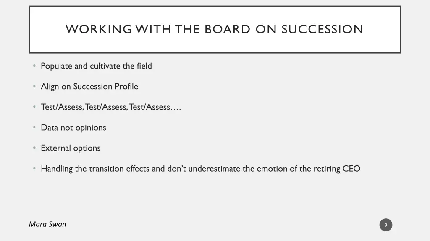The width and height of the screenshot is (430, 241).
Task: Click the page number 9 circle badge
Action: [x=385, y=225]
